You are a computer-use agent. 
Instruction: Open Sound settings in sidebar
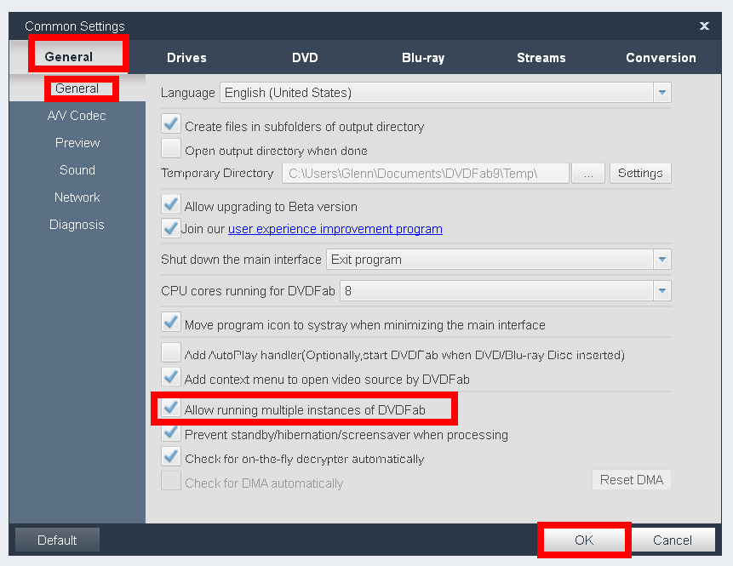77,169
